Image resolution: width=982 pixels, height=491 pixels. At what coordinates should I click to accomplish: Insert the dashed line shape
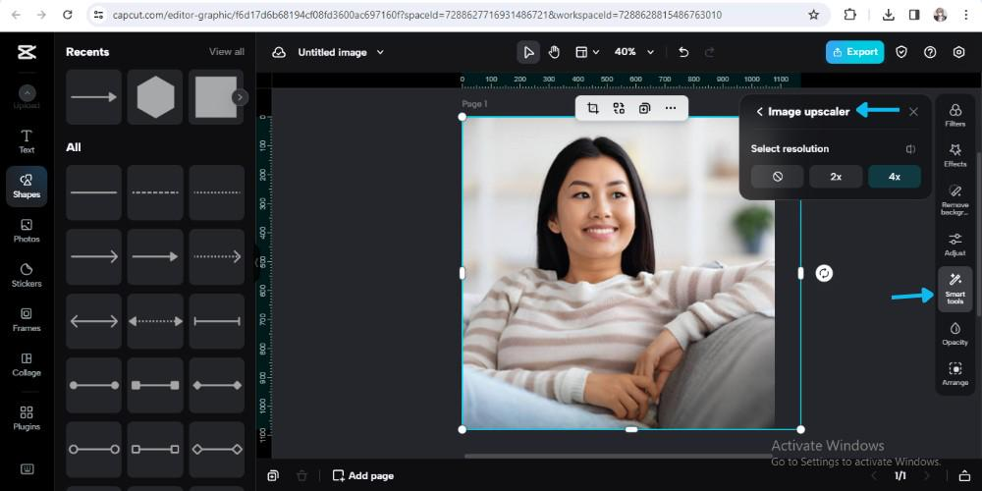(x=155, y=192)
